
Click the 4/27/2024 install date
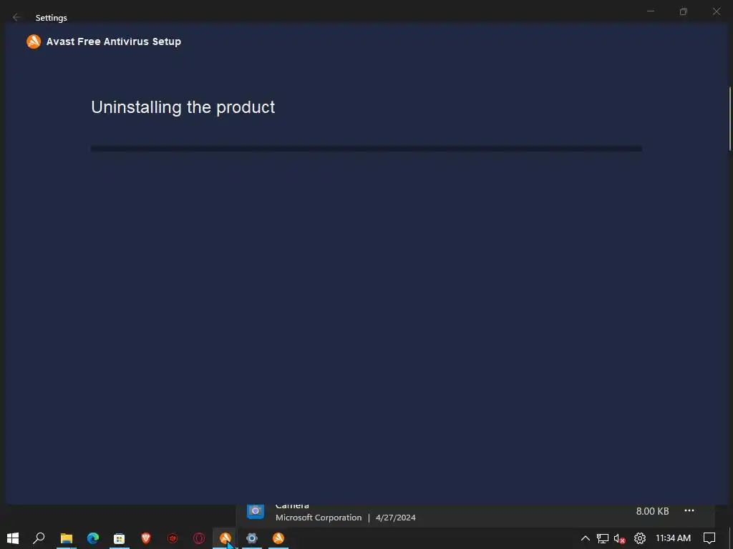395,518
